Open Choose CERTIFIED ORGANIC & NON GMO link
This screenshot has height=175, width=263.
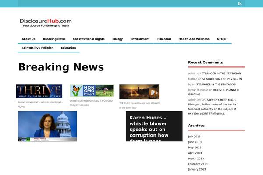91,103
